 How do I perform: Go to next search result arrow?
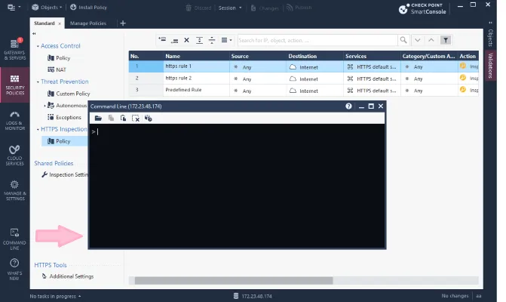pos(418,40)
